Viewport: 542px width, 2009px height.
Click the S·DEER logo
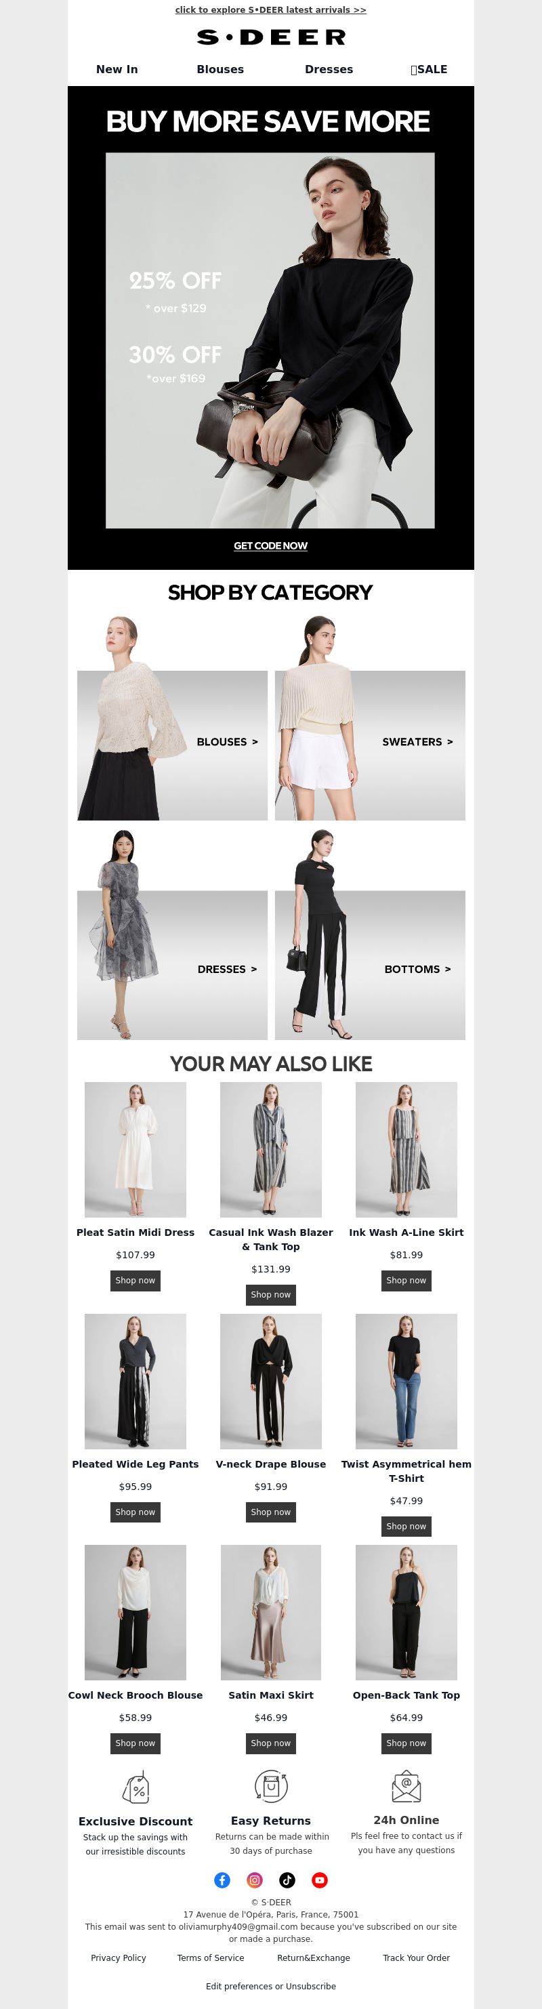(x=270, y=37)
